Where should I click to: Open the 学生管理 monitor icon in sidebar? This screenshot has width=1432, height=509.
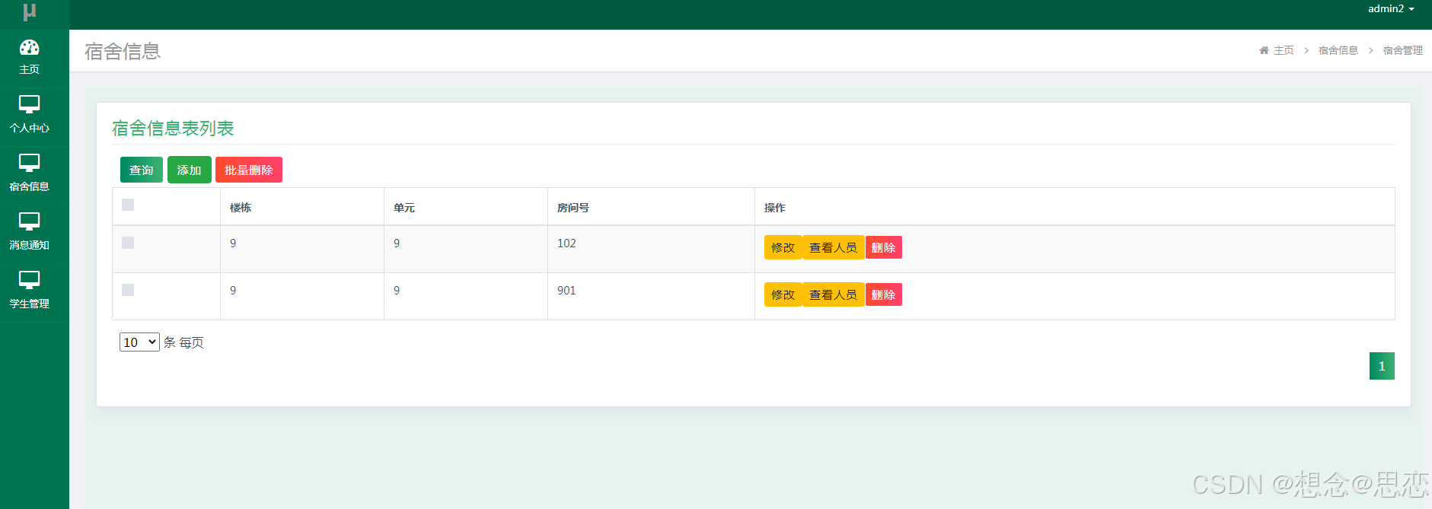point(29,280)
